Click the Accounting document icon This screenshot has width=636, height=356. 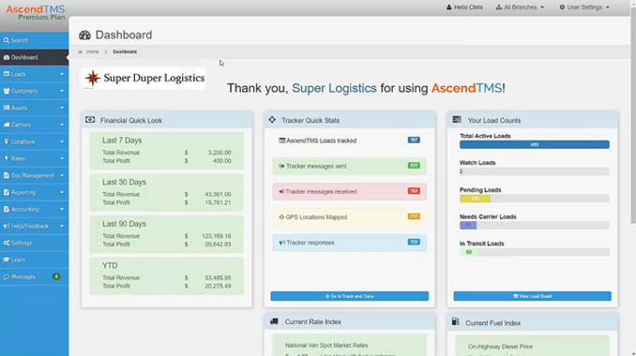pos(7,210)
